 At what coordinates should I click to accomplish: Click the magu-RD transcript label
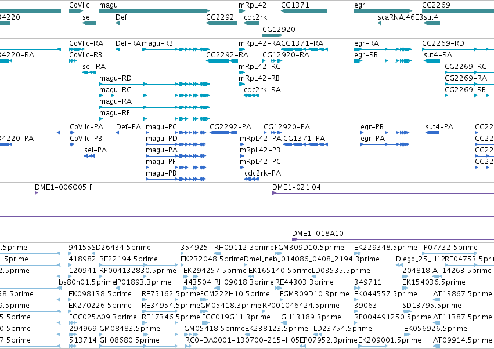[116, 78]
